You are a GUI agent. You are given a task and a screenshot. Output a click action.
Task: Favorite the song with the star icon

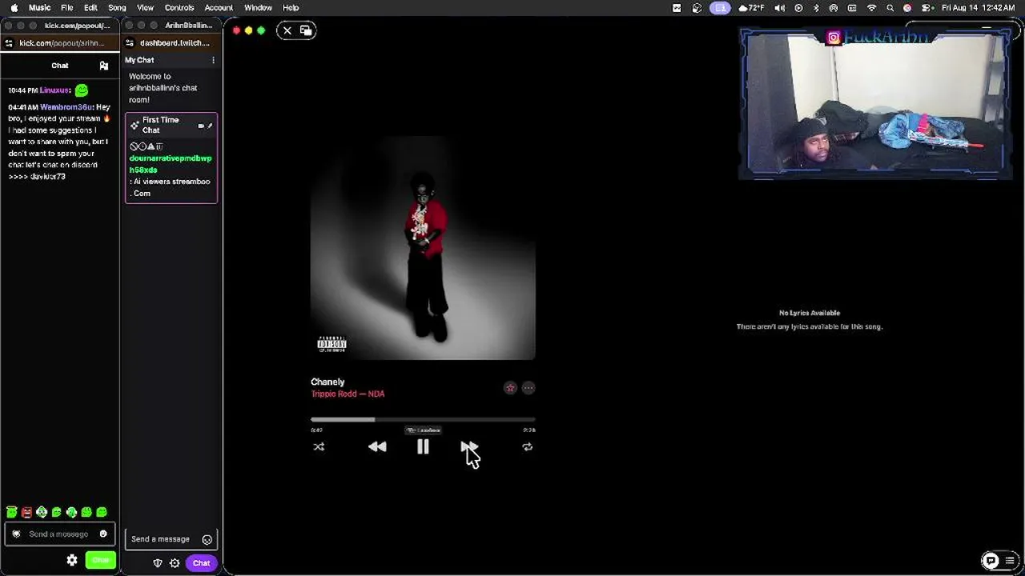[x=510, y=388]
